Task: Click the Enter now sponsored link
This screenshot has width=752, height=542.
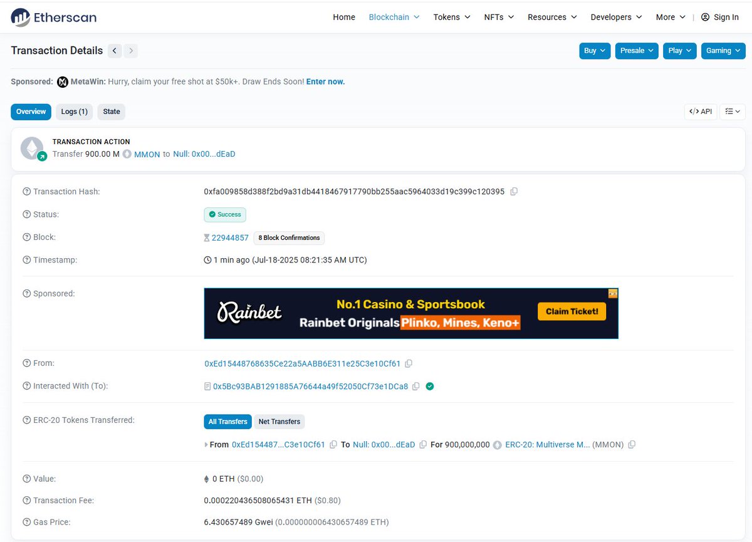Action: [325, 82]
